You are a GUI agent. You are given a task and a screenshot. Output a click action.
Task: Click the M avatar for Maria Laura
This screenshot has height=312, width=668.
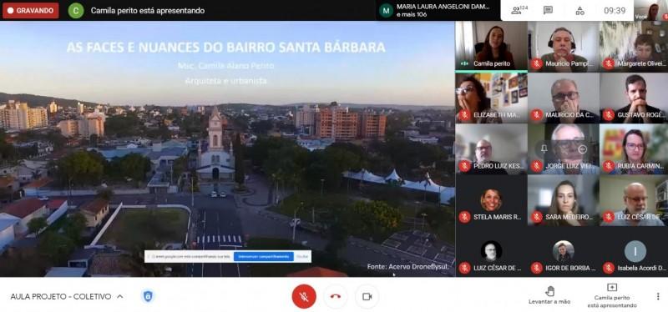pos(386,11)
